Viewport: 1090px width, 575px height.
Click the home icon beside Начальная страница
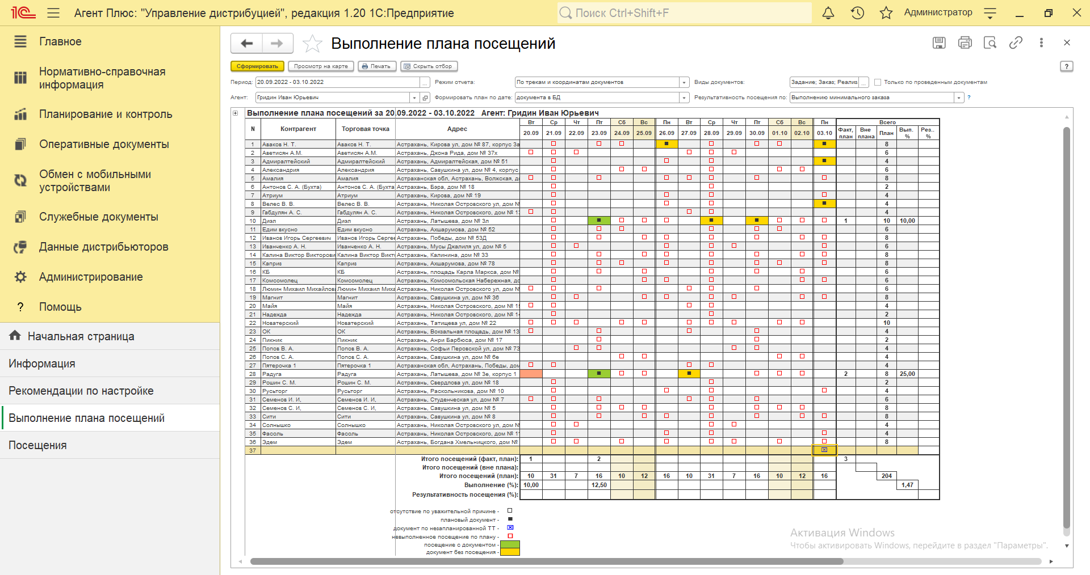(x=15, y=336)
